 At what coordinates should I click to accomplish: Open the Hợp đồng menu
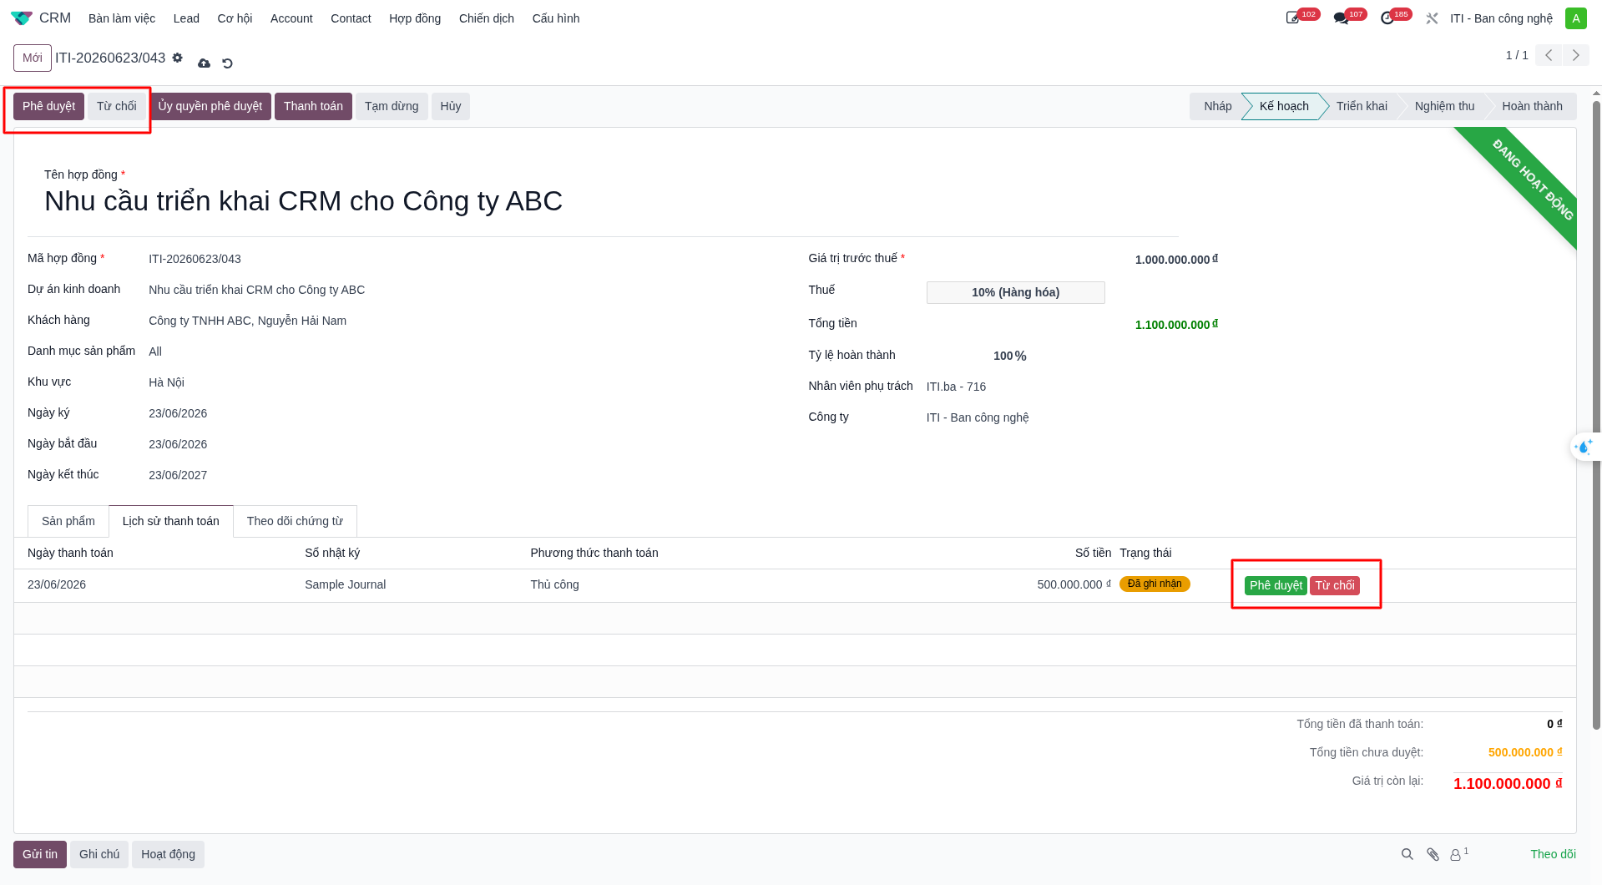click(415, 18)
